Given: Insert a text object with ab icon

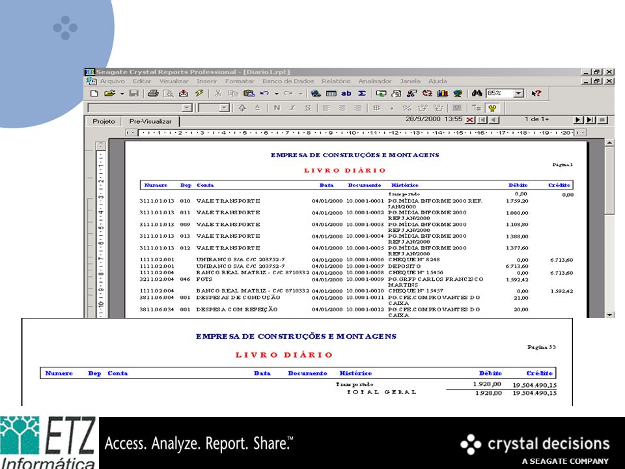Looking at the screenshot, I should pos(346,93).
